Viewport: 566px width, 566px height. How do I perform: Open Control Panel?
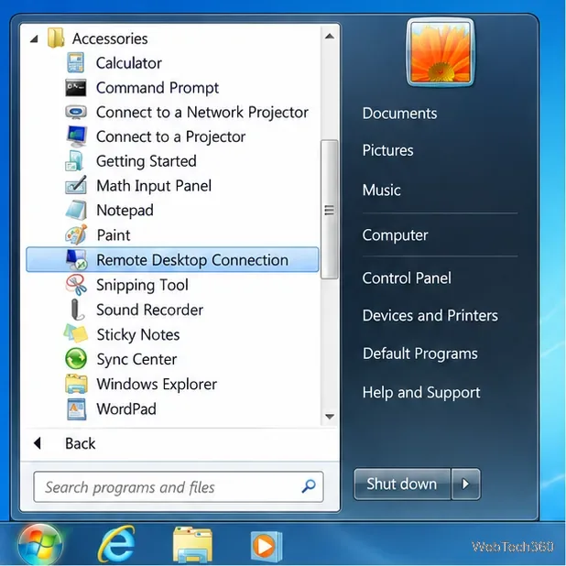coord(407,278)
